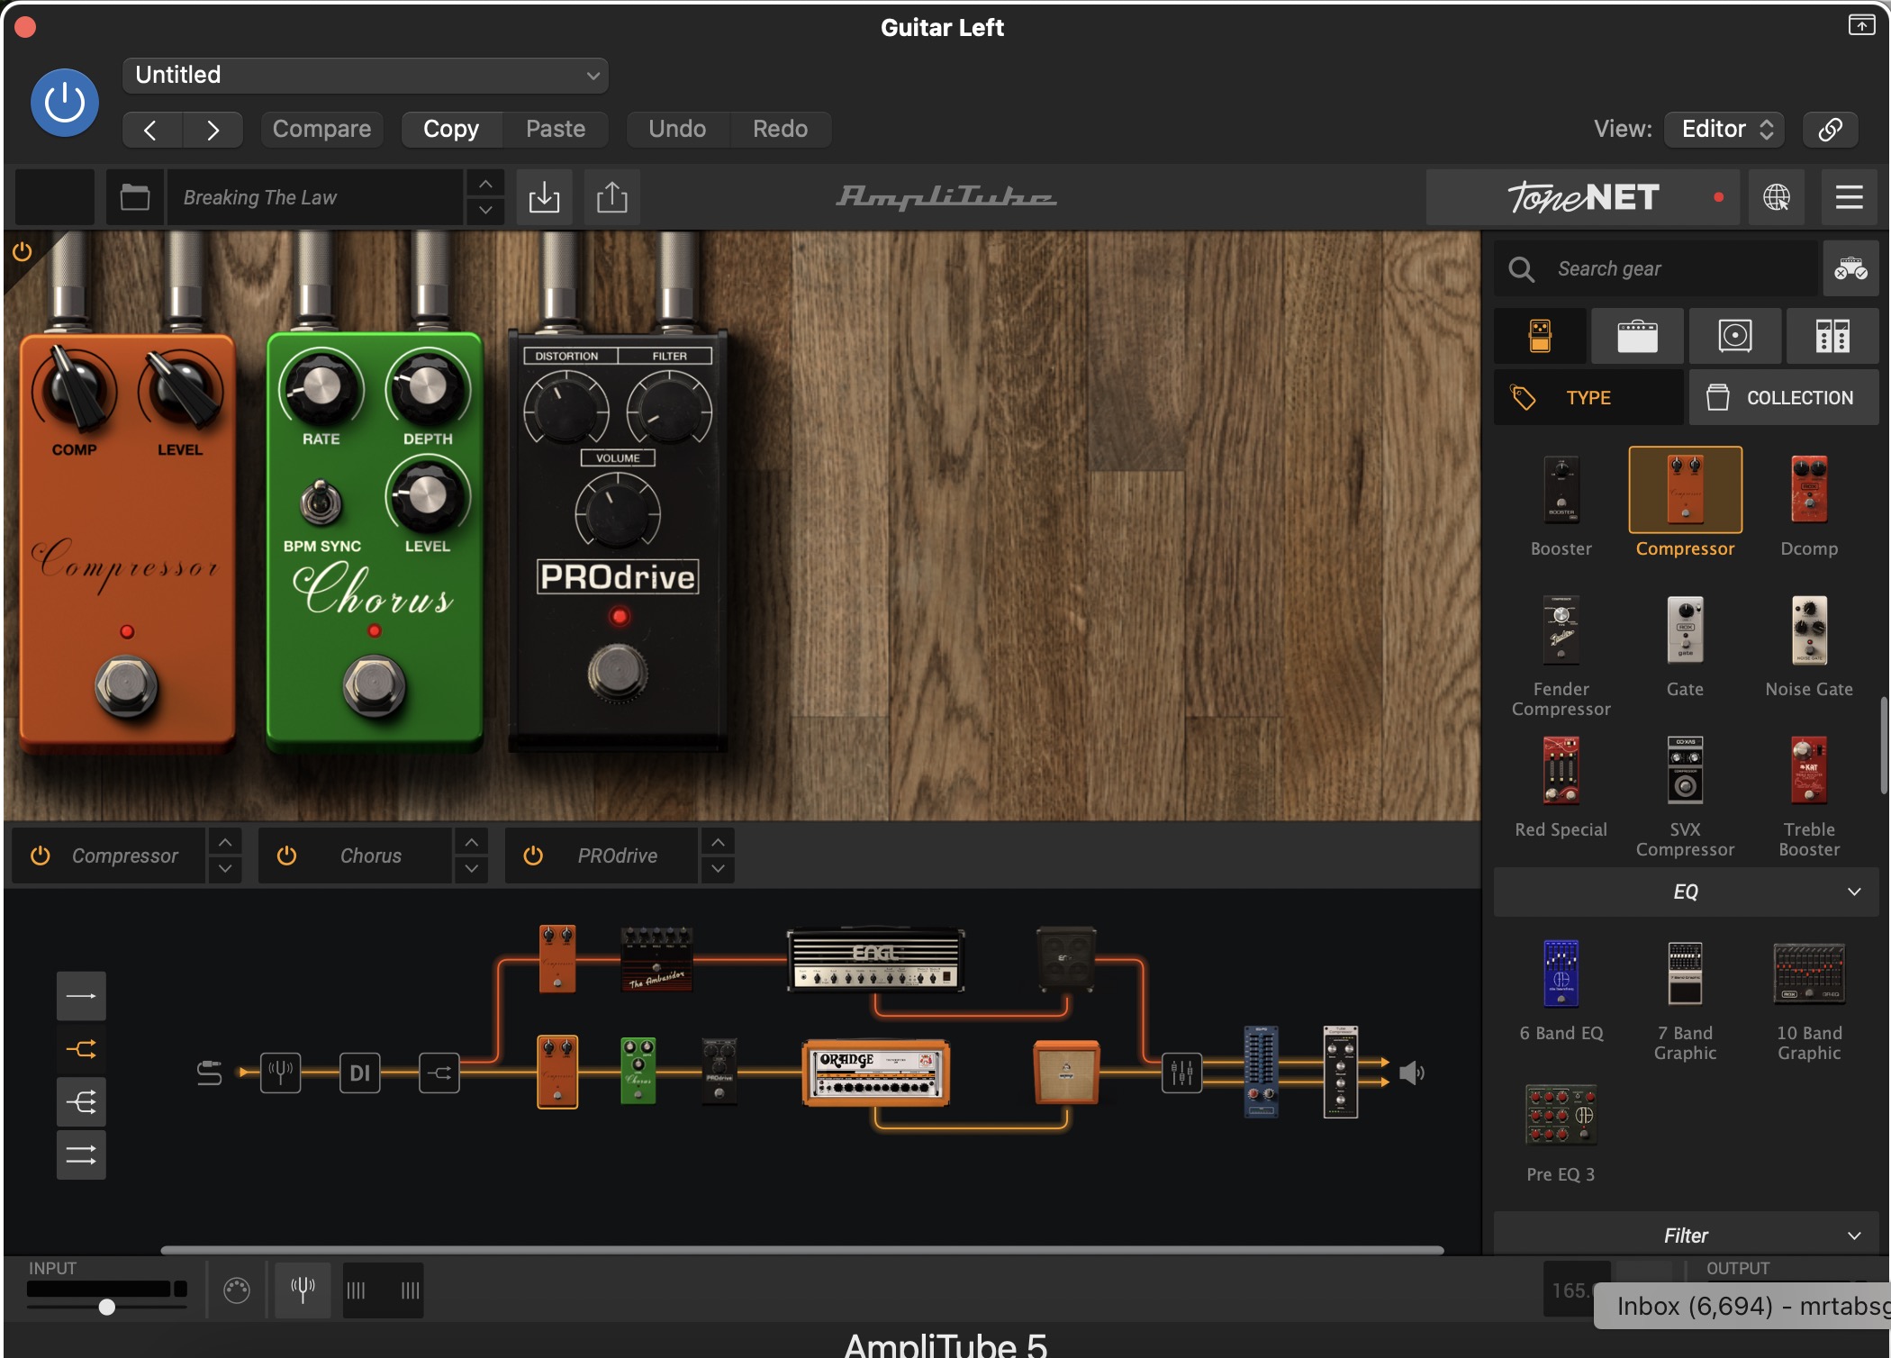1891x1358 pixels.
Task: Click the Chorus RATE knob
Action: tap(321, 388)
